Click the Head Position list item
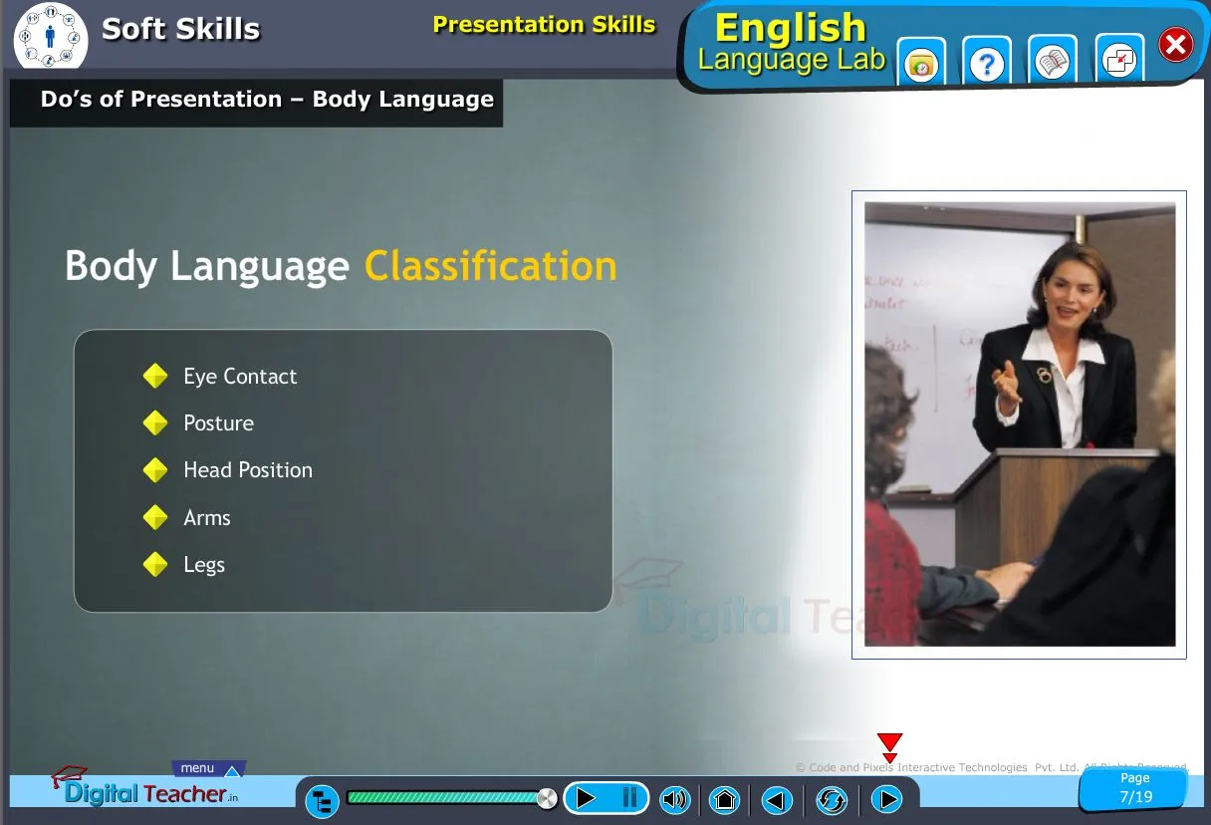The image size is (1211, 825). 248,470
